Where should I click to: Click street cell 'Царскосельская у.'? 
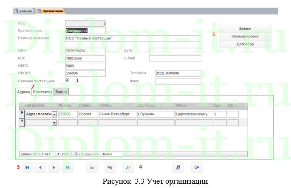click(194, 114)
